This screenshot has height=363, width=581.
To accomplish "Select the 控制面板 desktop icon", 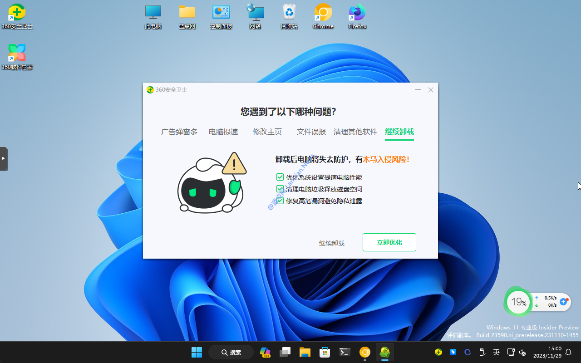I will (x=221, y=17).
